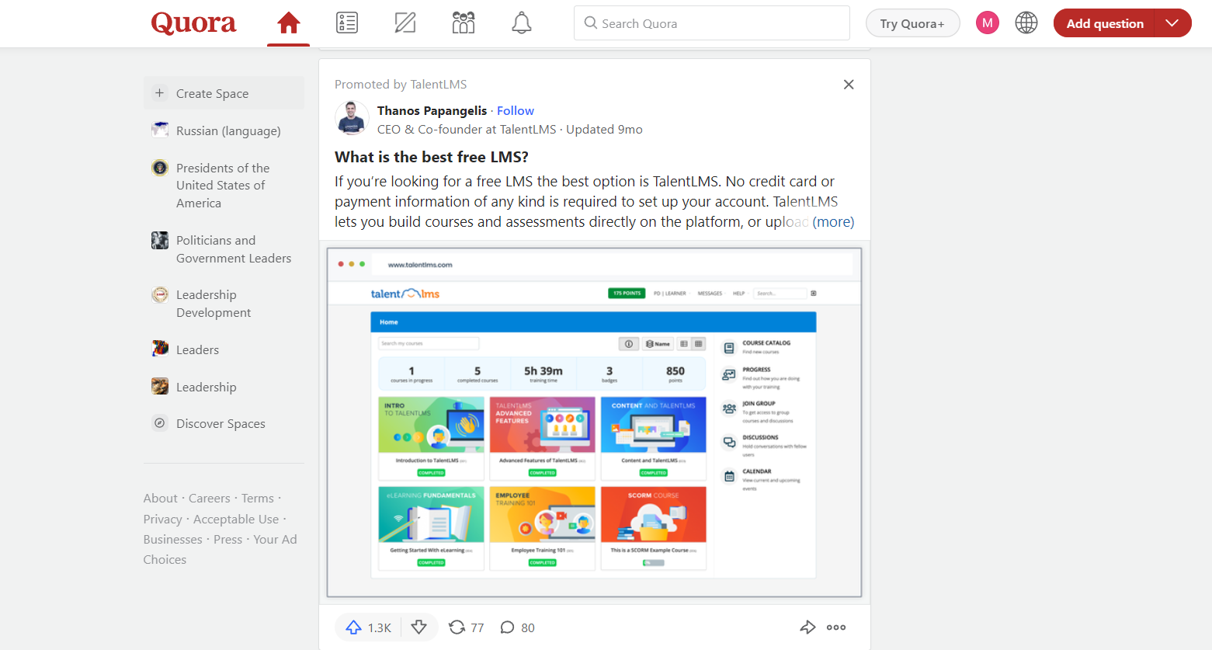Image resolution: width=1212 pixels, height=650 pixels.
Task: Open the Spaces icon in top nav
Action: [x=464, y=23]
